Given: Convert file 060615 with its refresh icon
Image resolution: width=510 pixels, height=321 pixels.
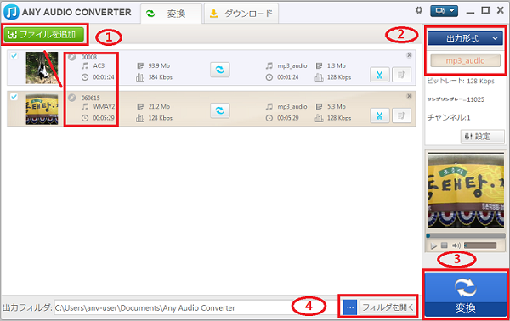Looking at the screenshot, I should (220, 110).
